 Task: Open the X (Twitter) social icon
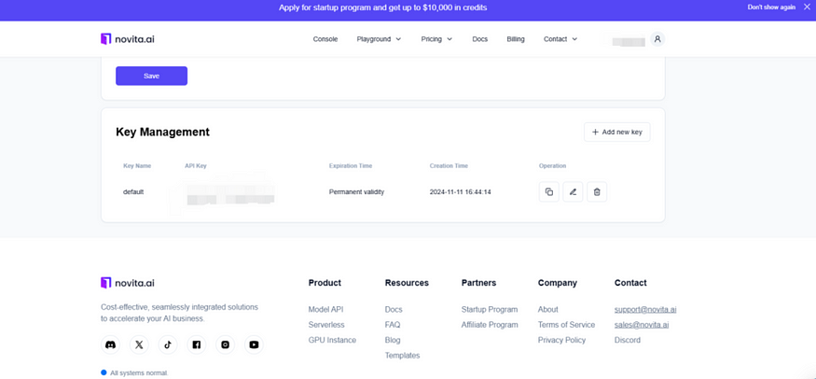coord(139,344)
